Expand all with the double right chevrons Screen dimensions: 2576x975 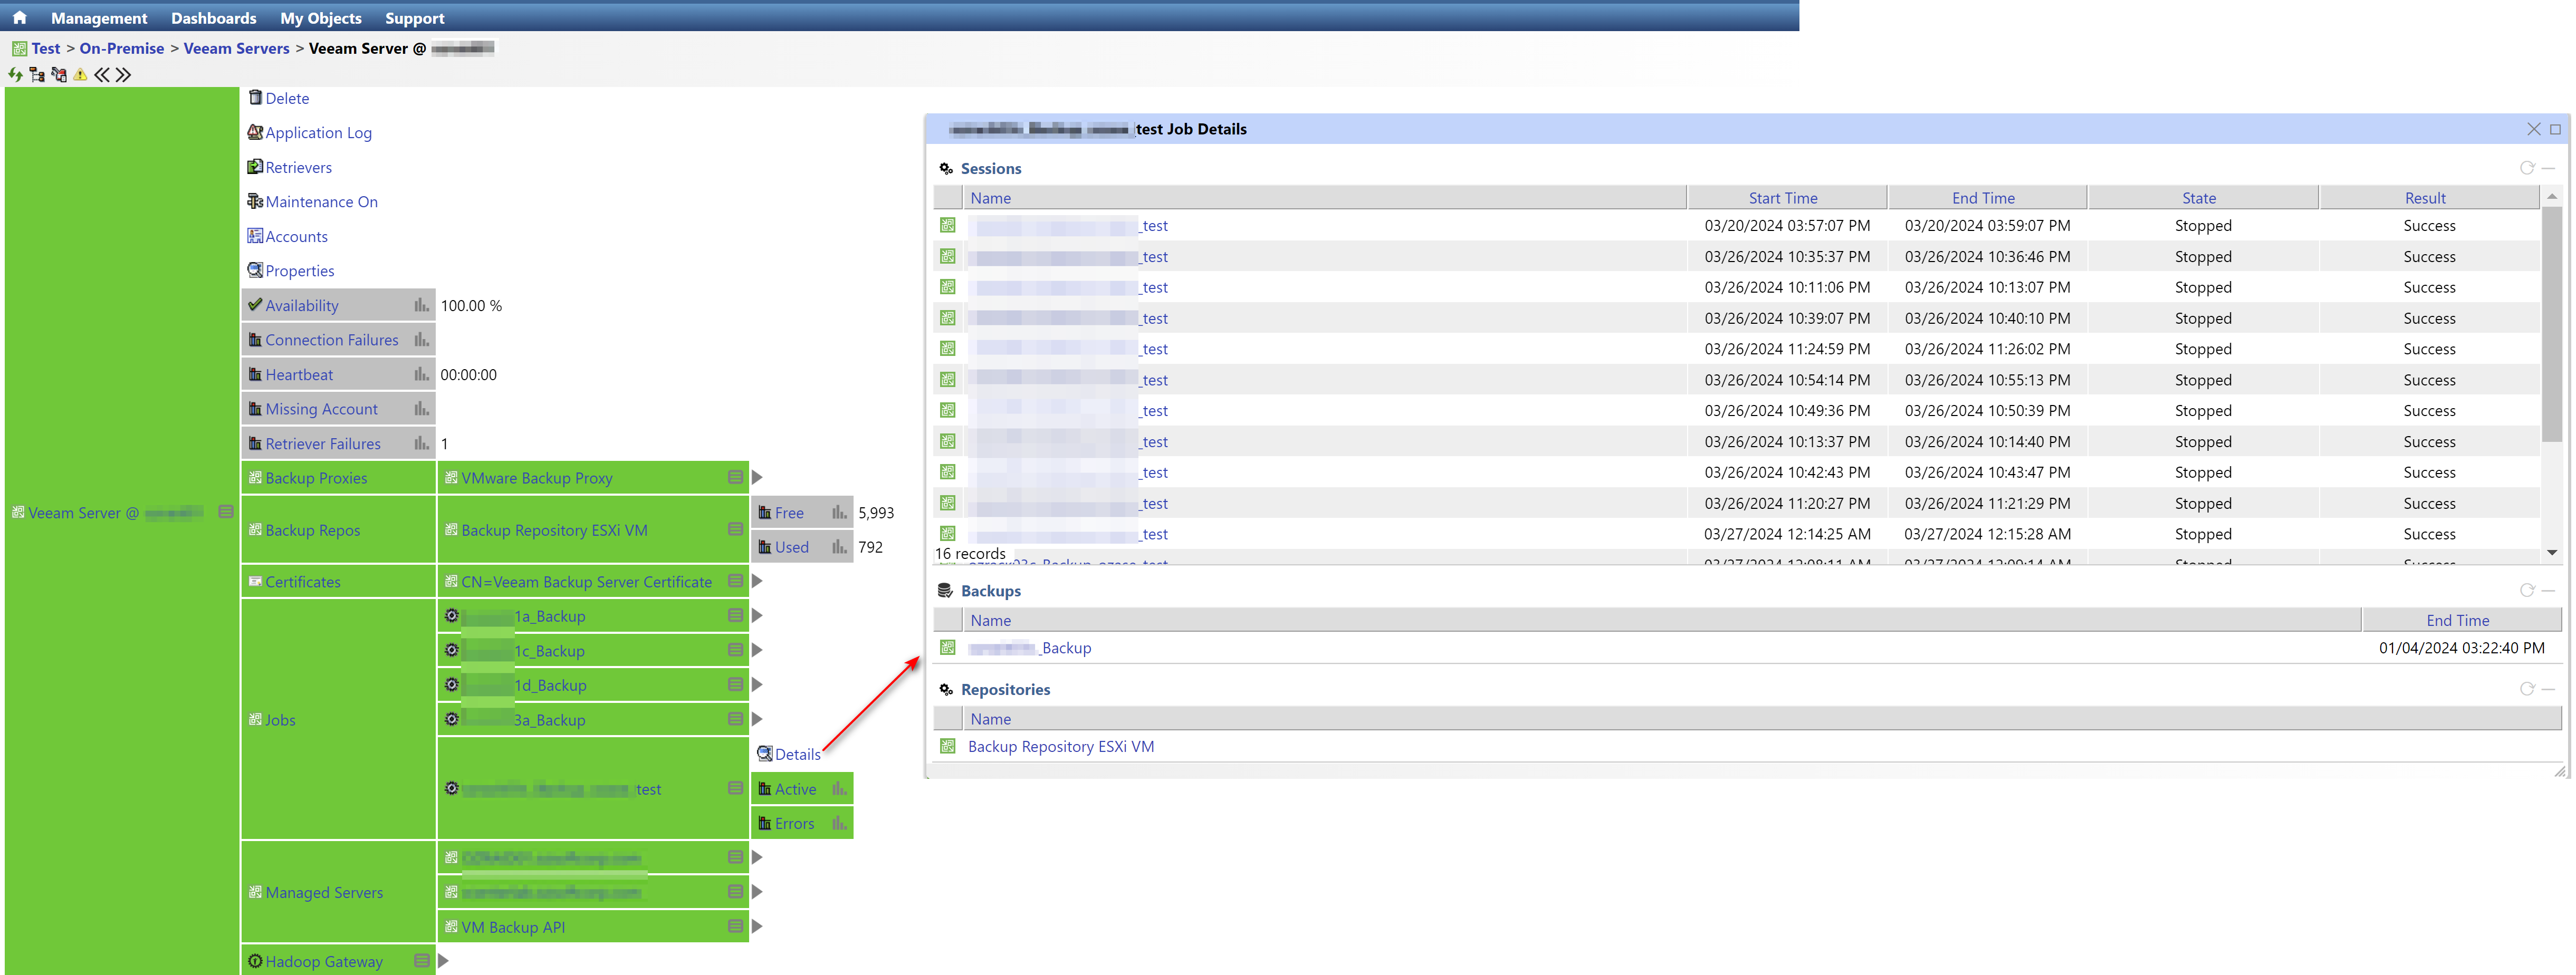pyautogui.click(x=123, y=74)
